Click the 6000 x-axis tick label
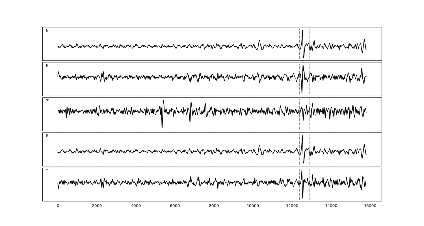The width and height of the screenshot is (424, 226). [175, 206]
